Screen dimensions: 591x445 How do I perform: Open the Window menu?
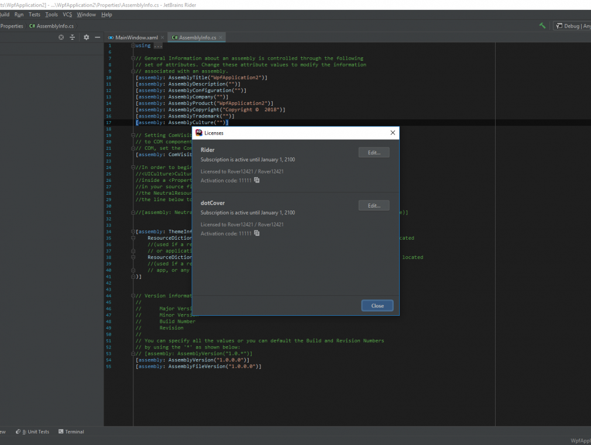tap(87, 14)
